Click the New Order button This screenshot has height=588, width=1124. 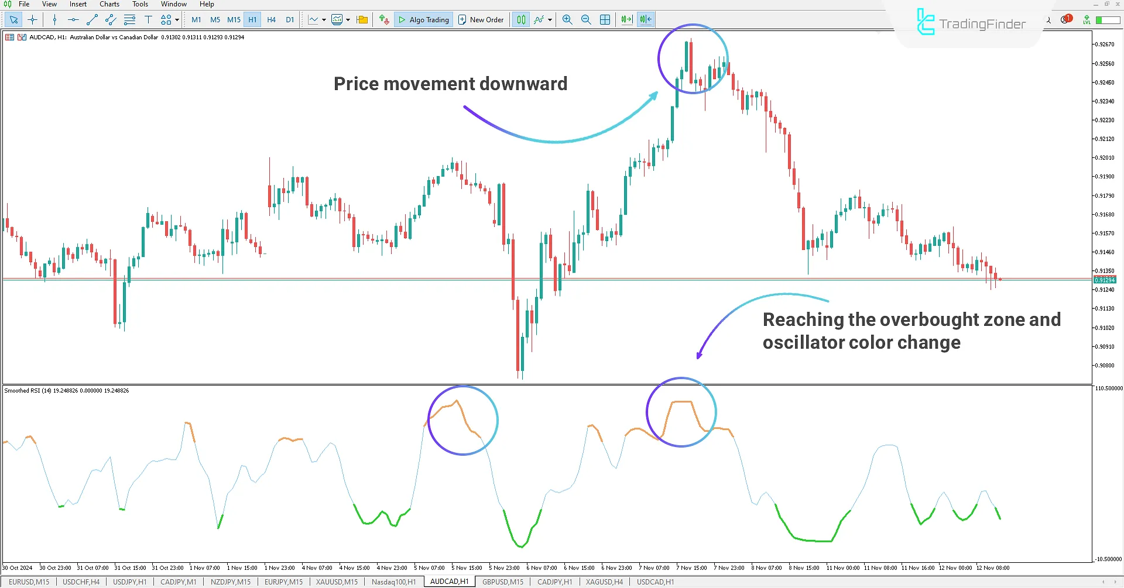(481, 19)
